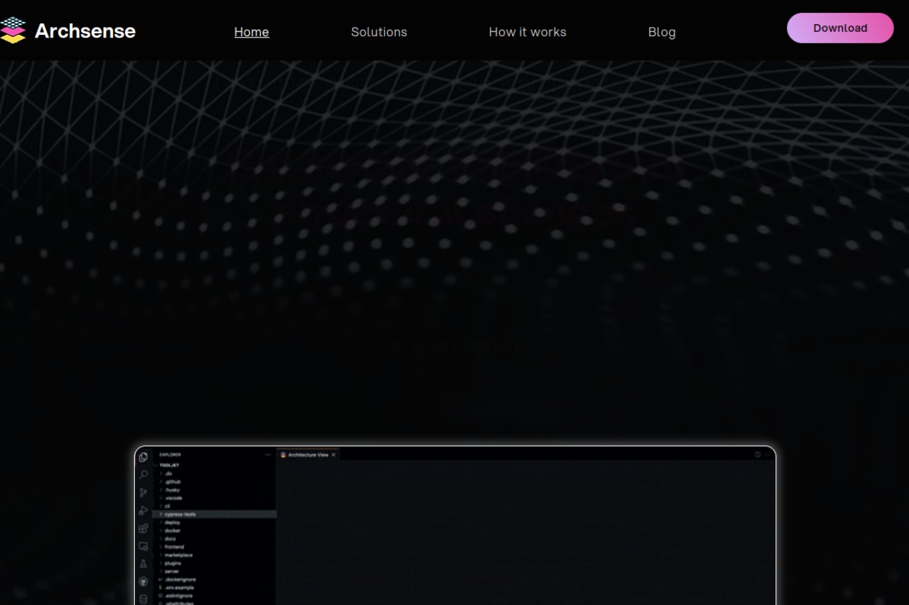Viewport: 909px width, 605px height.
Task: Open the Run and Debug icon
Action: coord(143,511)
